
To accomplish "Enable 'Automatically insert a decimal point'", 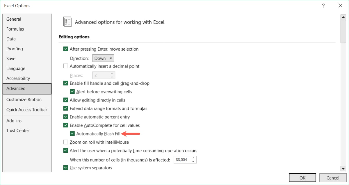I will click(x=66, y=66).
